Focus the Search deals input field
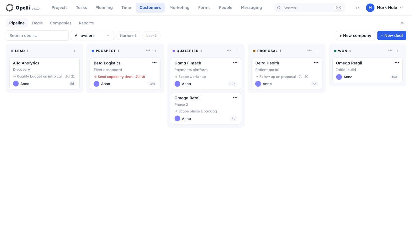412x246 pixels. tap(37, 36)
